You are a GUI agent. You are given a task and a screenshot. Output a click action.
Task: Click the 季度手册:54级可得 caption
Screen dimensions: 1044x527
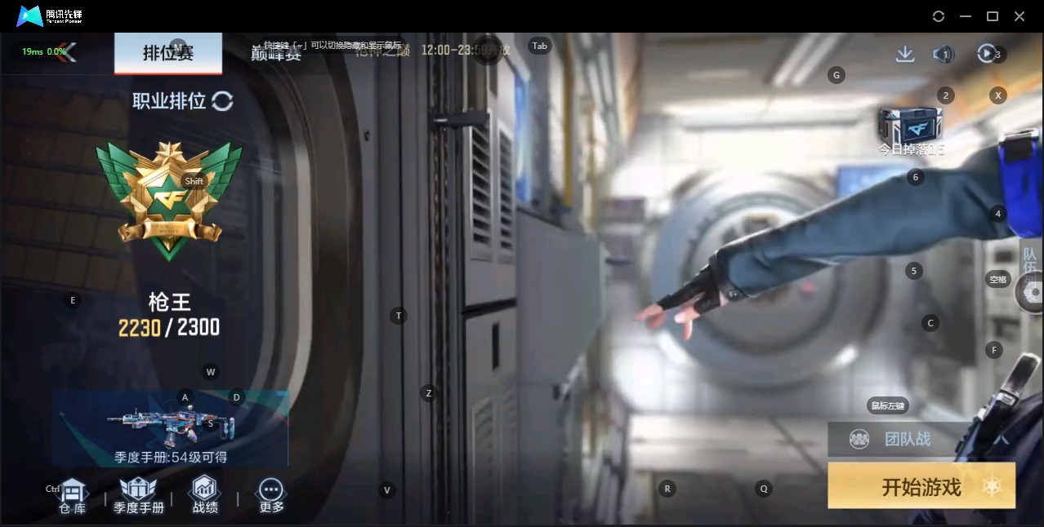171,458
